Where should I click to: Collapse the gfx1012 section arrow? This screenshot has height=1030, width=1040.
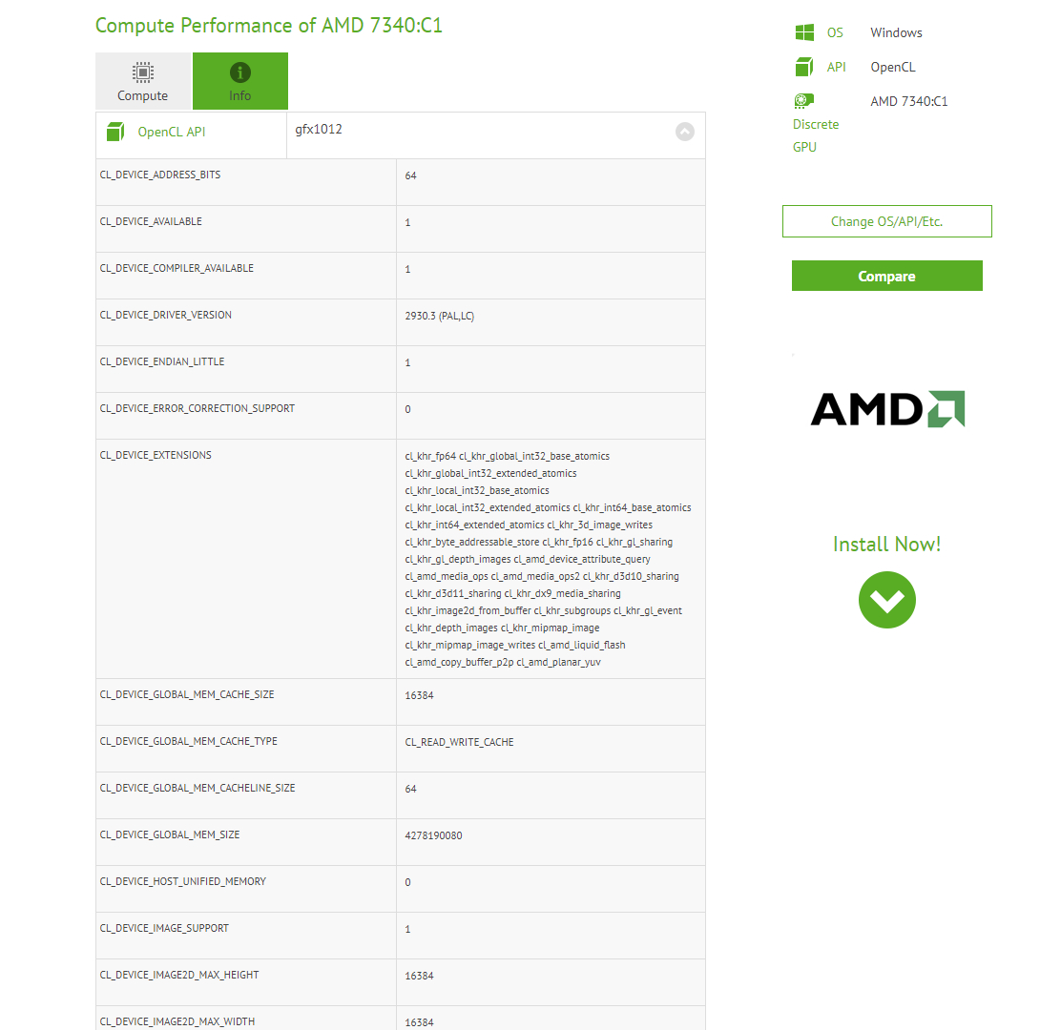684,132
